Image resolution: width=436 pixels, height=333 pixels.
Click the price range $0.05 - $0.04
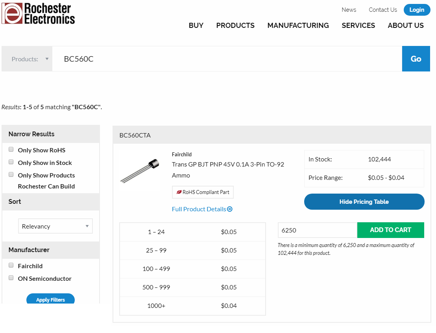[x=386, y=177]
